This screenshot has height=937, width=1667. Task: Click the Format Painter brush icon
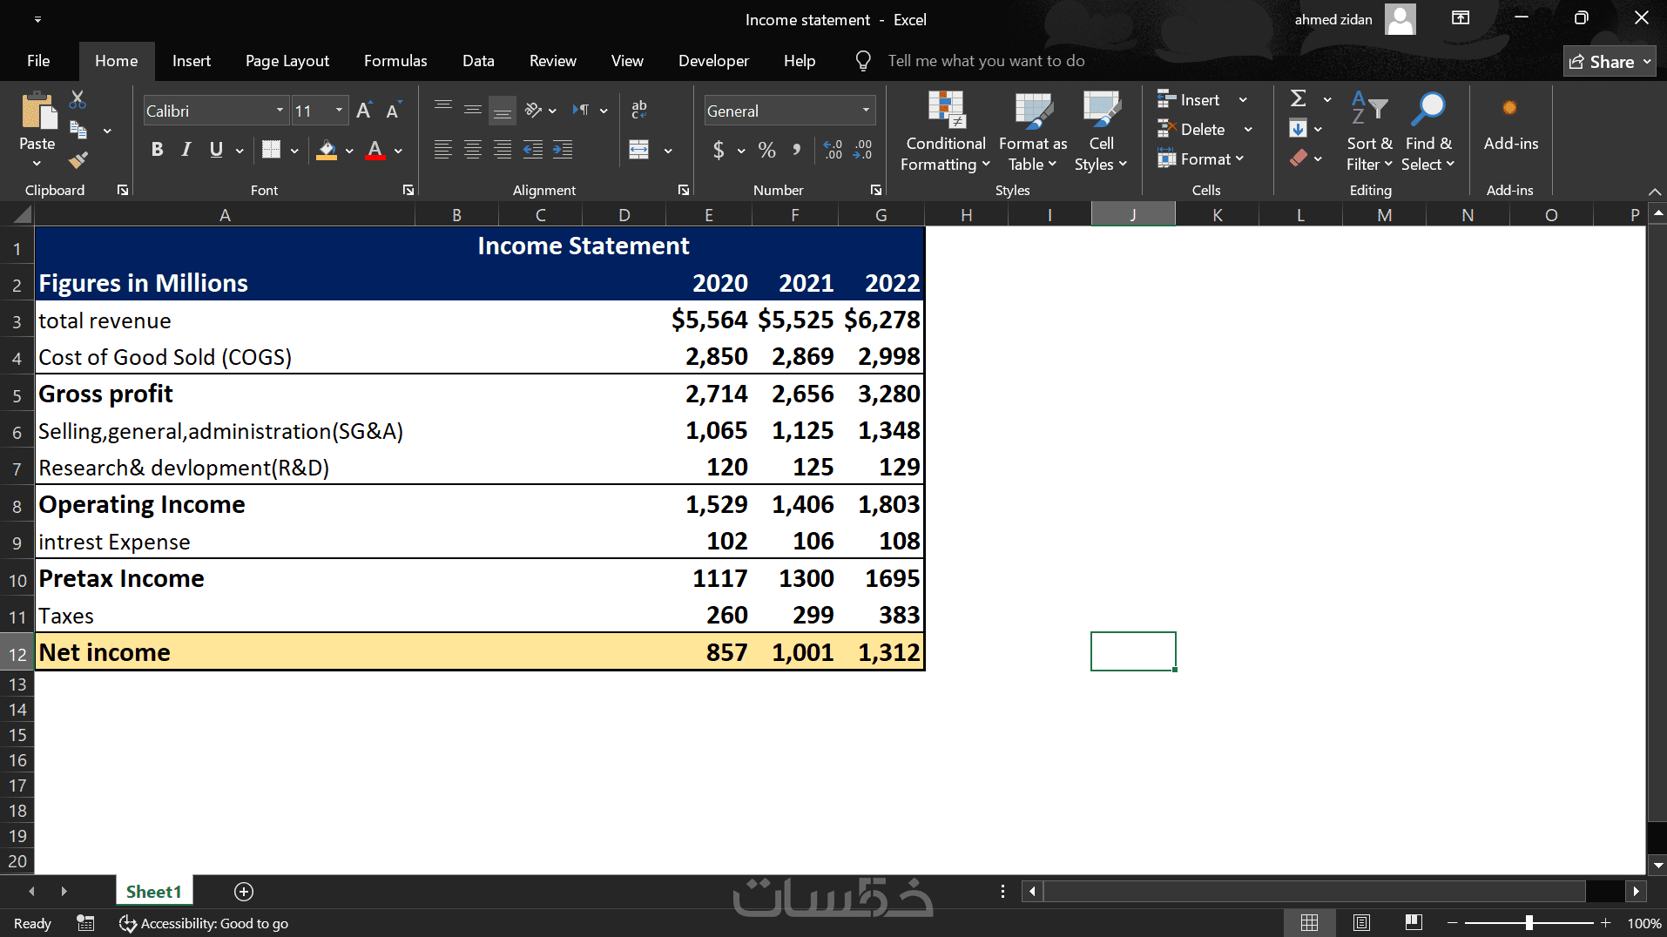tap(78, 159)
